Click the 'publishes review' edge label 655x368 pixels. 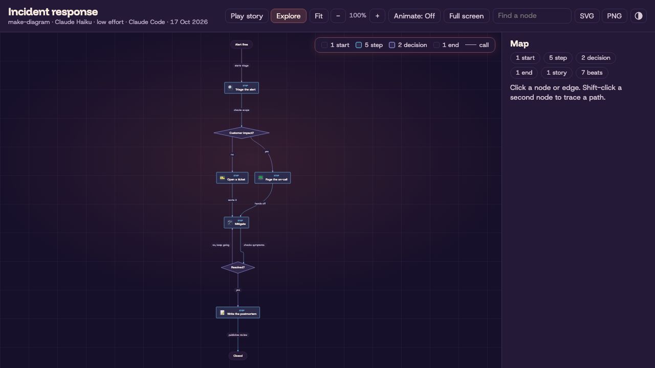(238, 335)
